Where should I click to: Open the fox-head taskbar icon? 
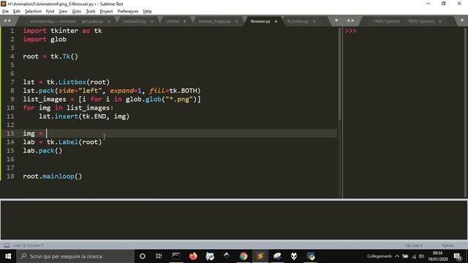coord(294,256)
